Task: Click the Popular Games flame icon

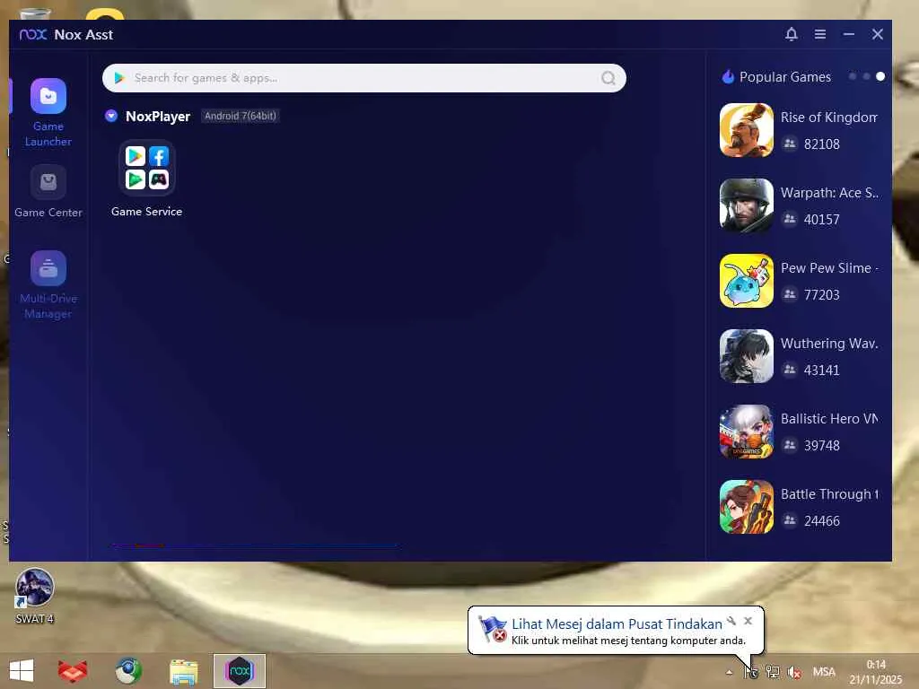Action: [728, 77]
